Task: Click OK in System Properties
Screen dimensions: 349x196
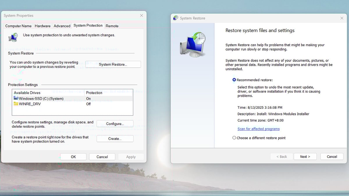Action: [x=73, y=157]
